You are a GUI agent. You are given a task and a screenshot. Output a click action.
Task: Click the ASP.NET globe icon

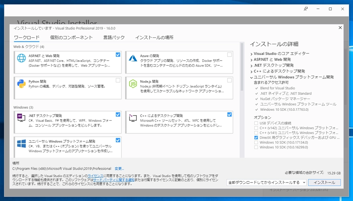click(x=21, y=58)
